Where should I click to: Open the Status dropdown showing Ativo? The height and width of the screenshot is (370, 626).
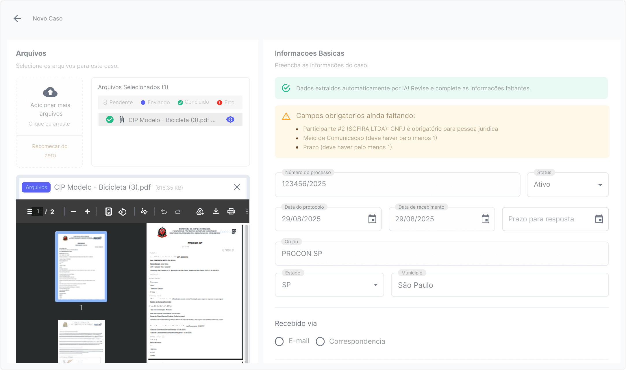pos(568,185)
